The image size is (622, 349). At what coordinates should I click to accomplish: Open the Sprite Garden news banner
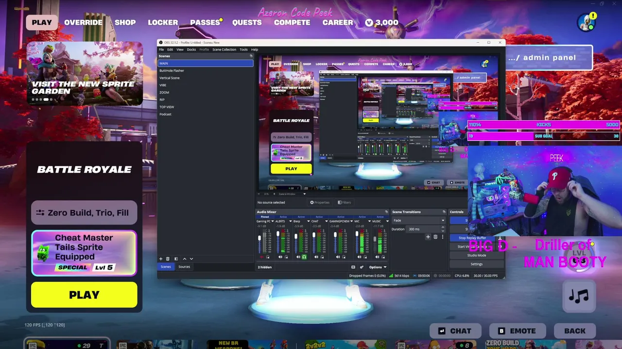coord(85,73)
